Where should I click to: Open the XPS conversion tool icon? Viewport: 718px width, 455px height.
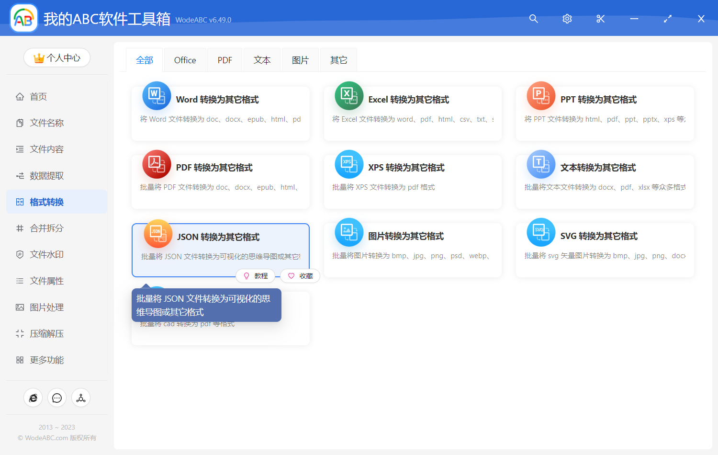(349, 164)
